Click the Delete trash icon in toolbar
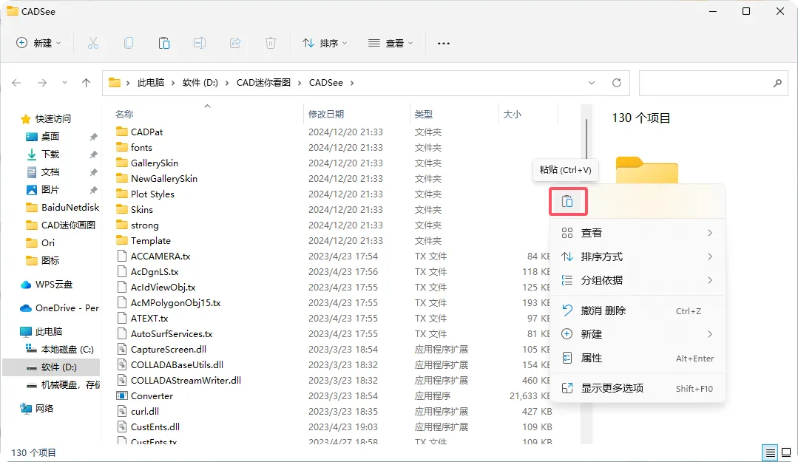The image size is (798, 462). pos(271,44)
